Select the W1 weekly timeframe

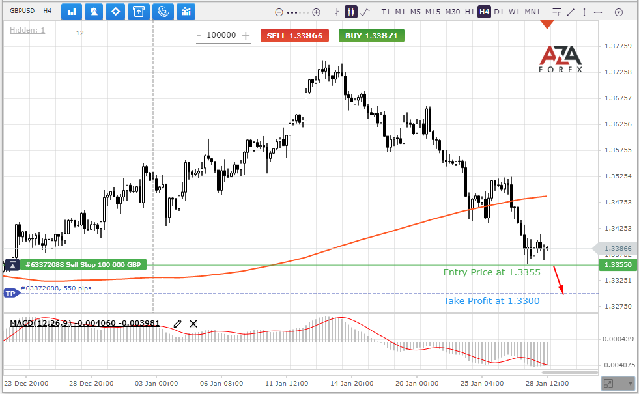(x=515, y=12)
